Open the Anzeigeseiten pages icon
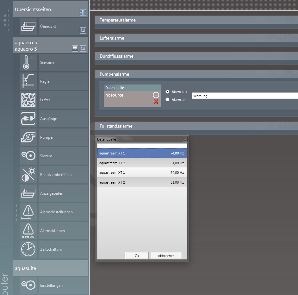The height and width of the screenshot is (295, 298). pos(28,193)
